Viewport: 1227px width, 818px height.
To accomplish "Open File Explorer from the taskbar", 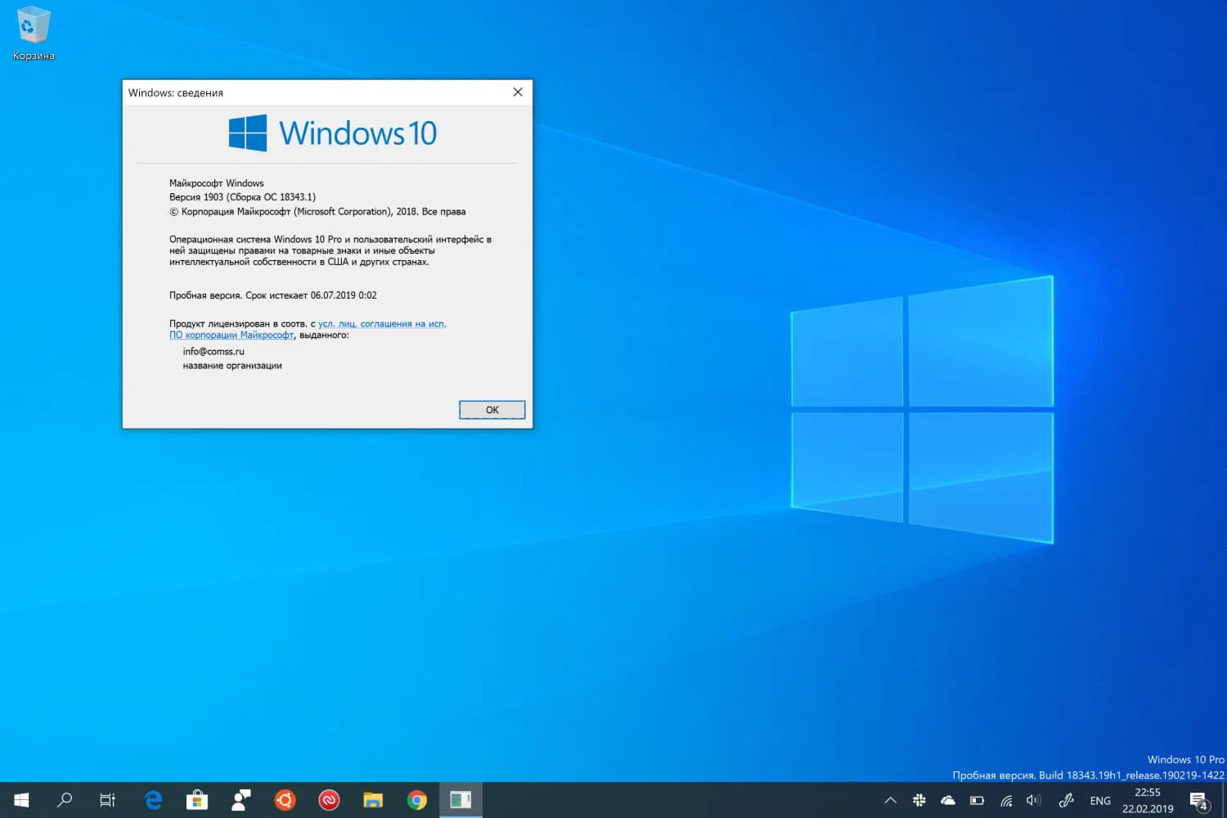I will tap(373, 800).
